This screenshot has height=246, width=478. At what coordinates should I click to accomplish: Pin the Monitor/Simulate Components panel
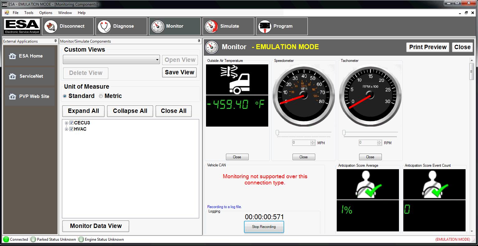(x=199, y=41)
